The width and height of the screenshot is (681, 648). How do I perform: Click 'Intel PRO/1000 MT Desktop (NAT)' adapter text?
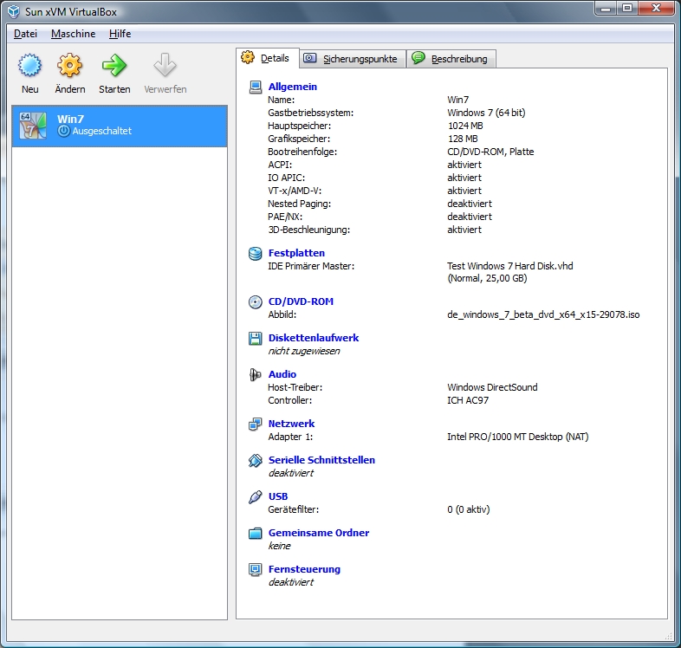point(518,437)
